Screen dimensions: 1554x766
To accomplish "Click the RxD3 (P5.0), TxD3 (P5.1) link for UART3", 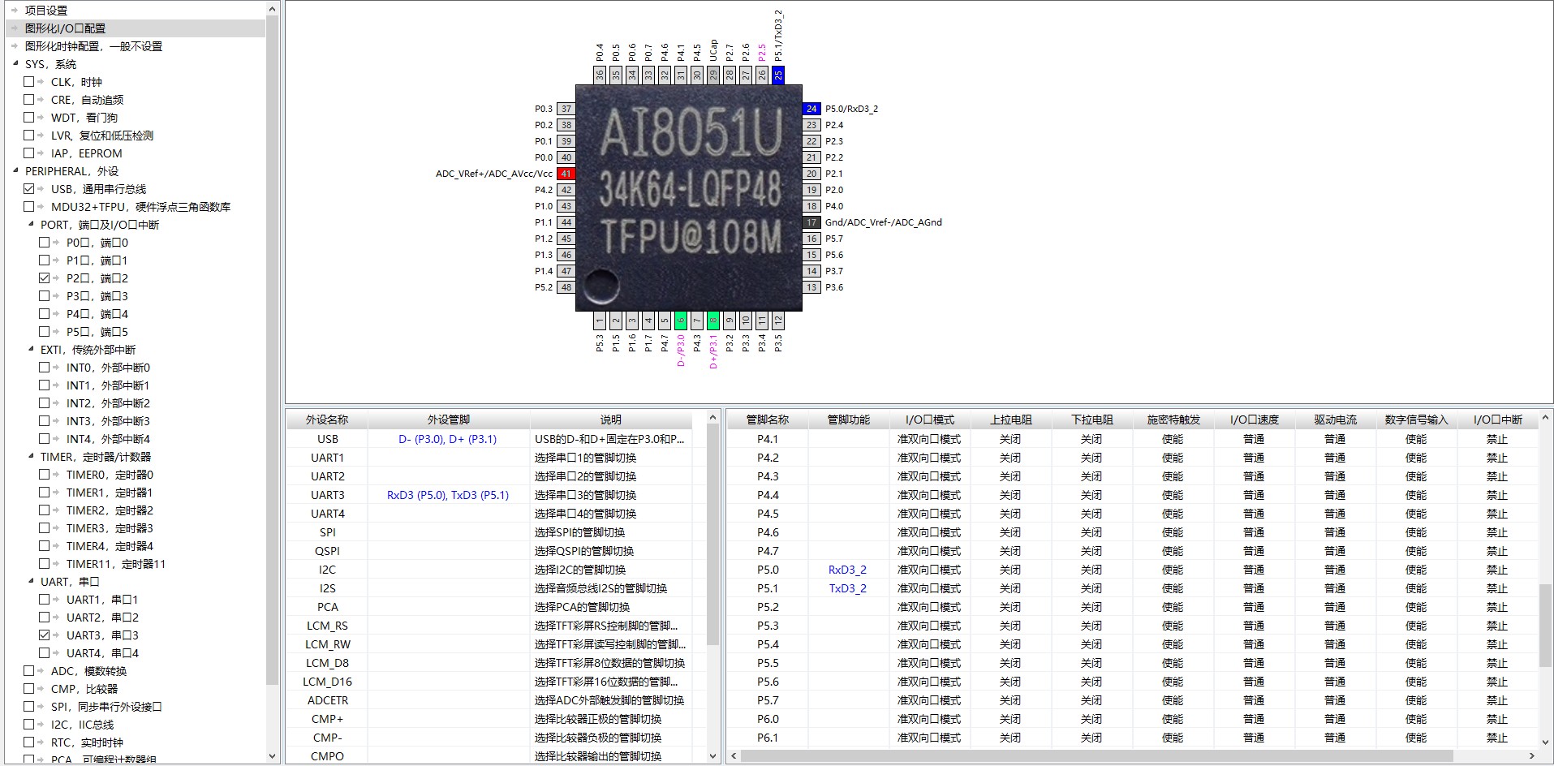I will 448,494.
